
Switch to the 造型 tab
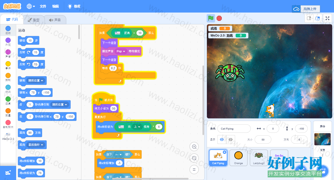point(34,20)
